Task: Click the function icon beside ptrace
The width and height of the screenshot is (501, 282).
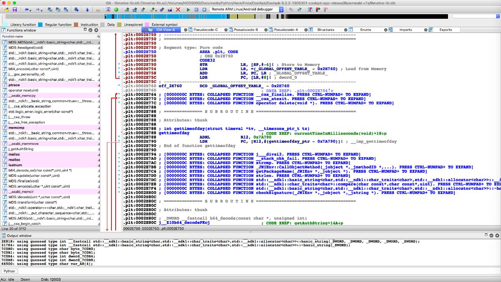Action: (x=4, y=85)
